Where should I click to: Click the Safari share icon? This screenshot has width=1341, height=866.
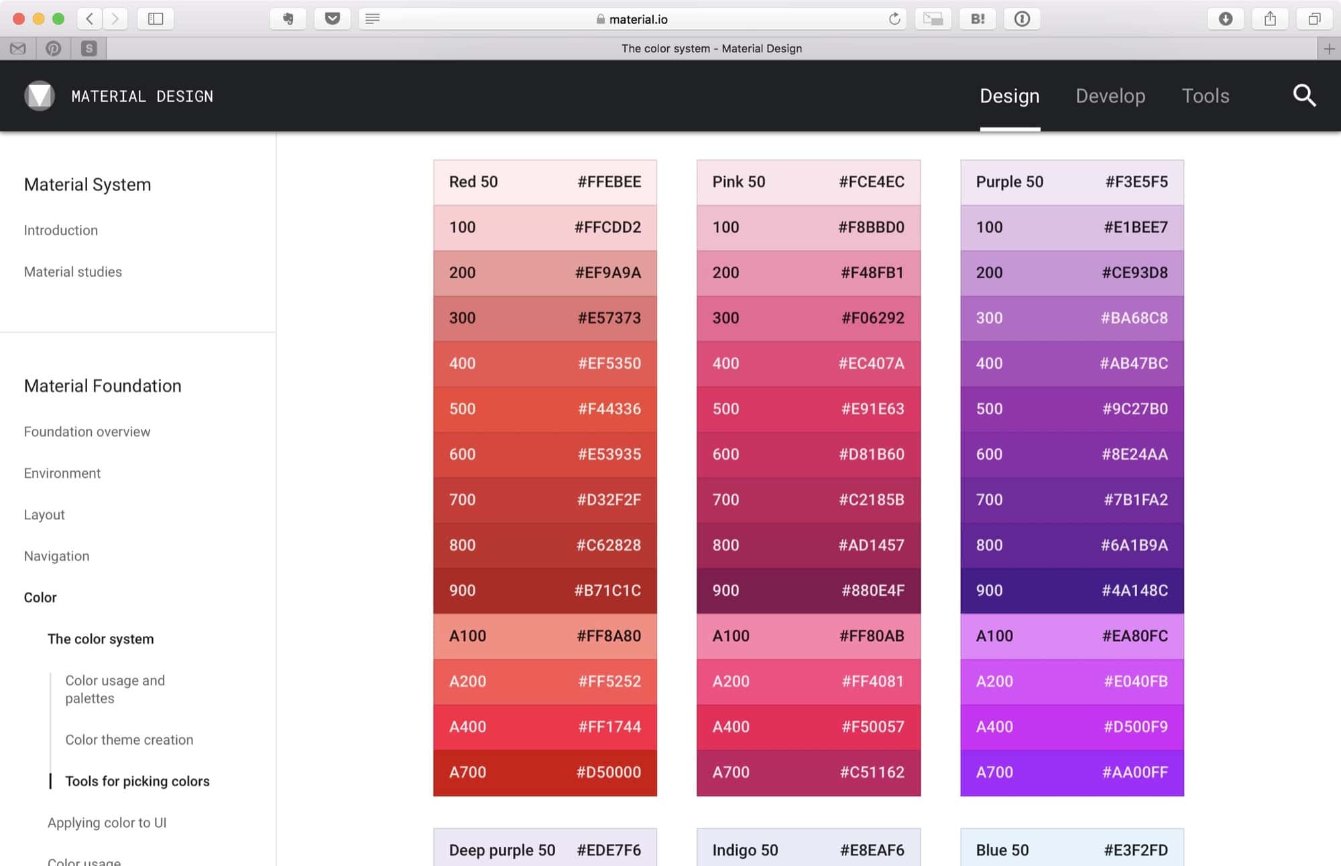pyautogui.click(x=1270, y=19)
